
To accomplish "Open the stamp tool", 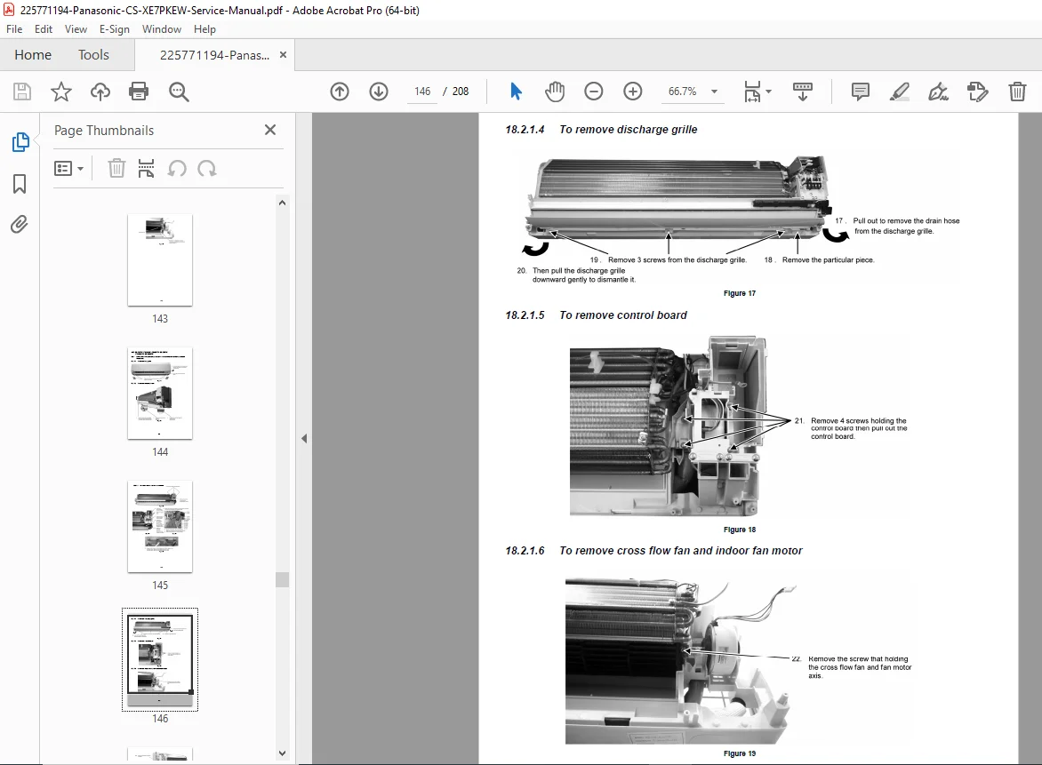I will pos(977,92).
